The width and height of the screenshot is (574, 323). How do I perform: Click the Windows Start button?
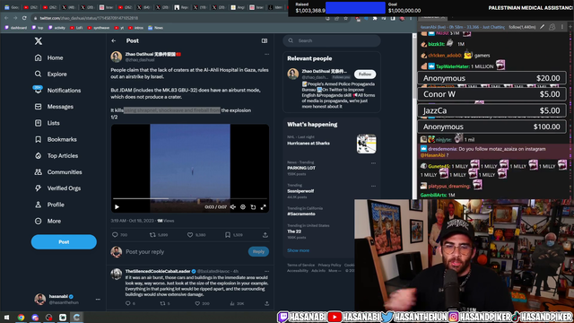(6, 317)
